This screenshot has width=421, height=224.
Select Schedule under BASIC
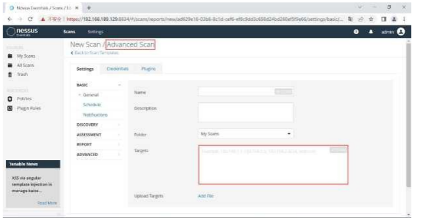tap(92, 105)
